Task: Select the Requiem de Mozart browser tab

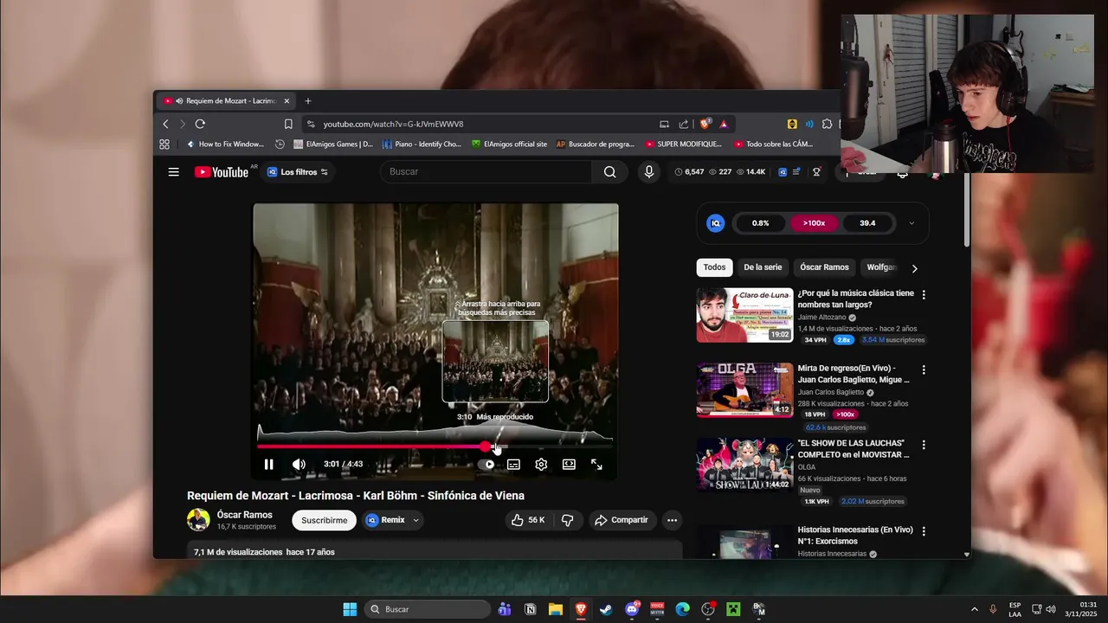Action: [x=227, y=100]
